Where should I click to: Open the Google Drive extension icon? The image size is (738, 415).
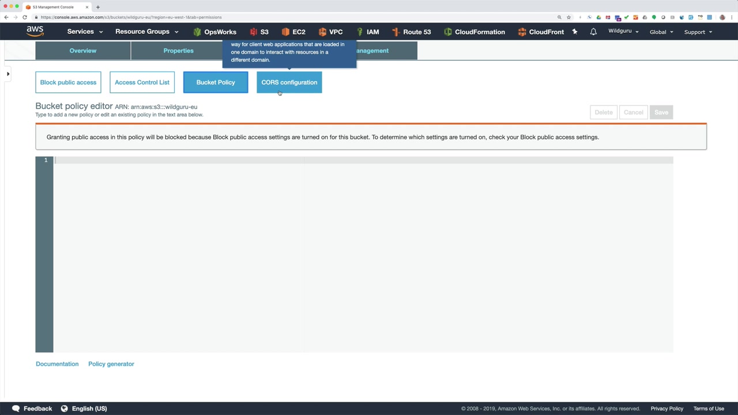click(x=598, y=17)
